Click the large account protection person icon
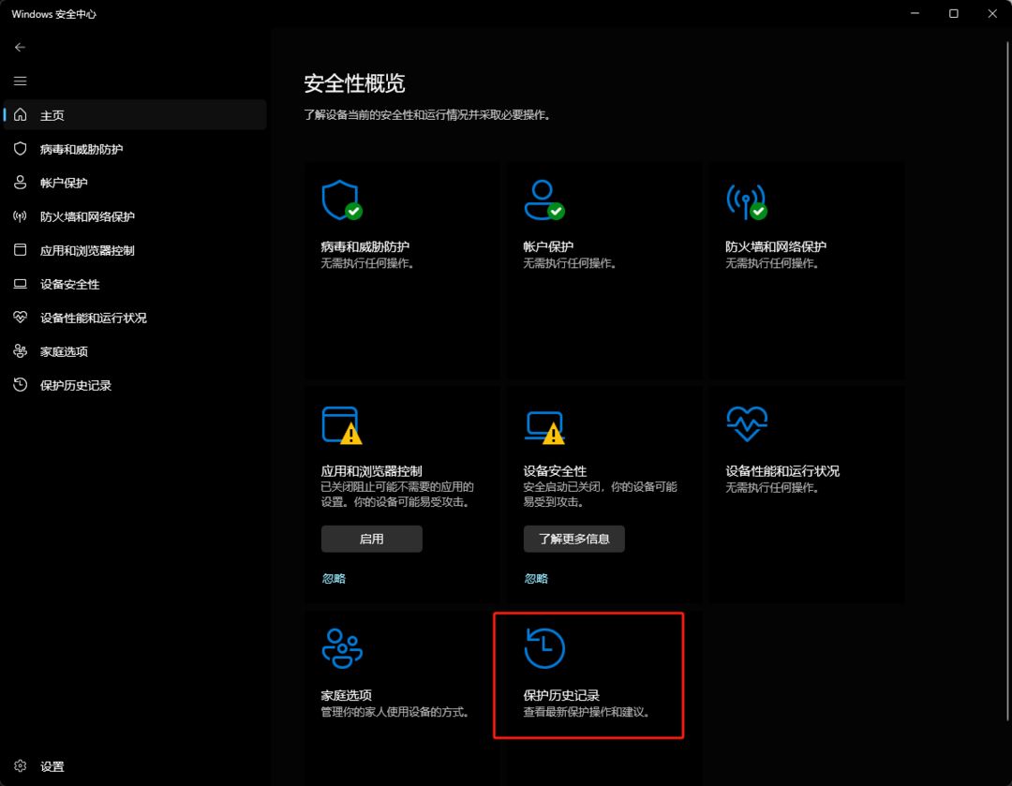 (x=544, y=200)
